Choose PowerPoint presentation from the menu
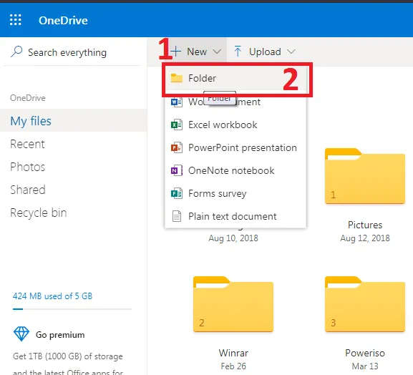413x375 pixels. click(235, 147)
